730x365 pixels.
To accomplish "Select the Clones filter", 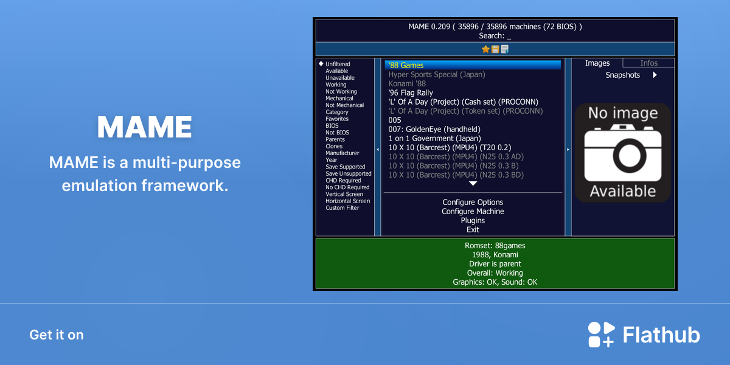I will pyautogui.click(x=334, y=146).
